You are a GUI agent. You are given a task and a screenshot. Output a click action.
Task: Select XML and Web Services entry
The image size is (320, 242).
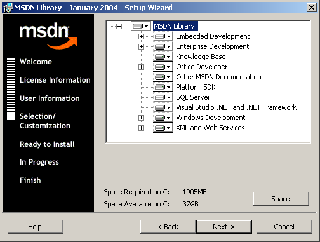click(x=210, y=128)
